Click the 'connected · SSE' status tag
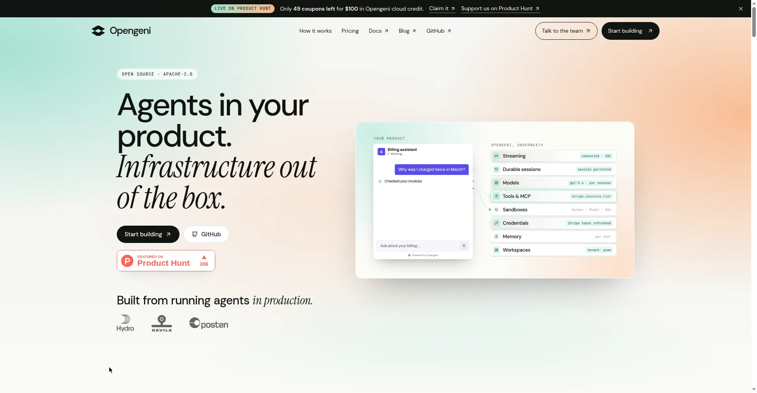757x393 pixels. click(596, 156)
